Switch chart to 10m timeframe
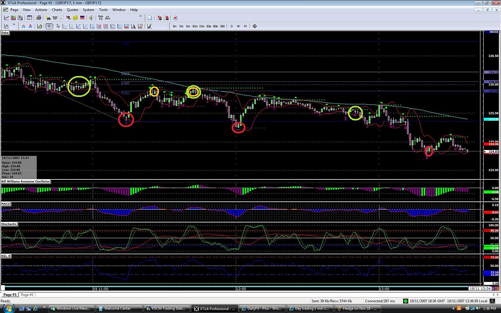Screen dimensions: 501x313 (195, 26)
